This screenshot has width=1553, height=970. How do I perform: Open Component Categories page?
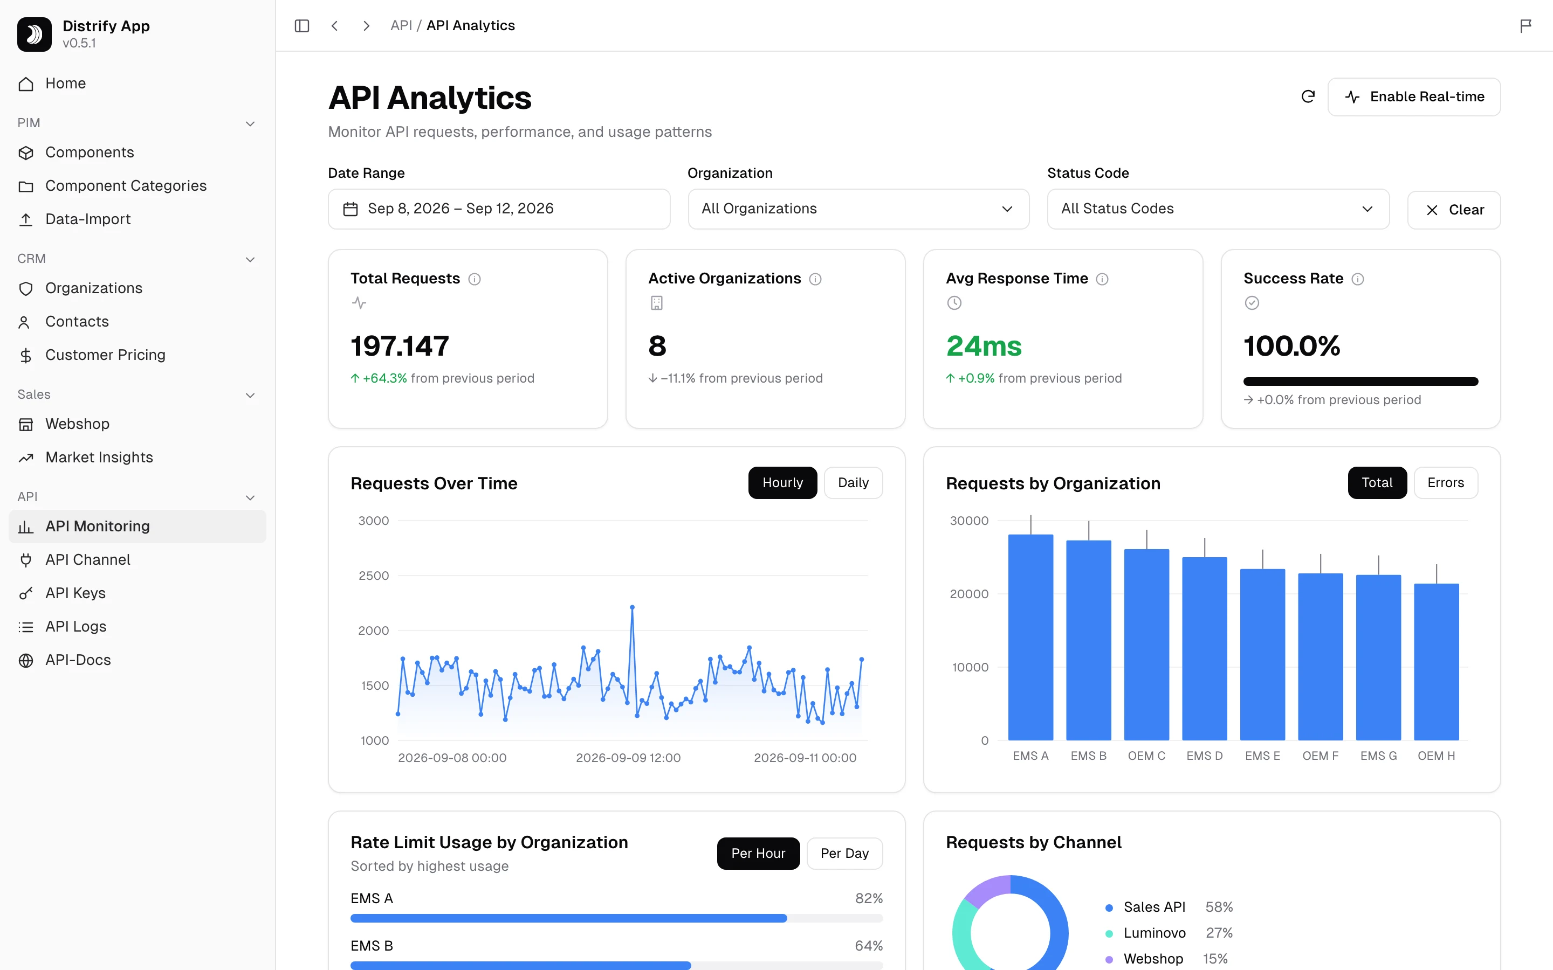(x=138, y=186)
